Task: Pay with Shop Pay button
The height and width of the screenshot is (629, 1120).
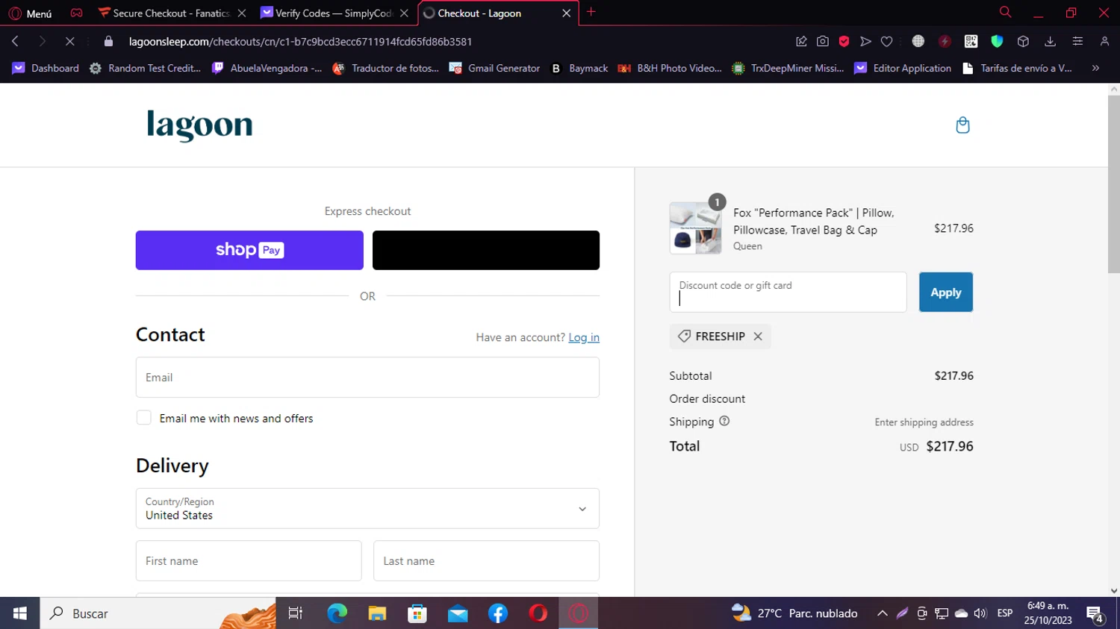Action: click(249, 250)
